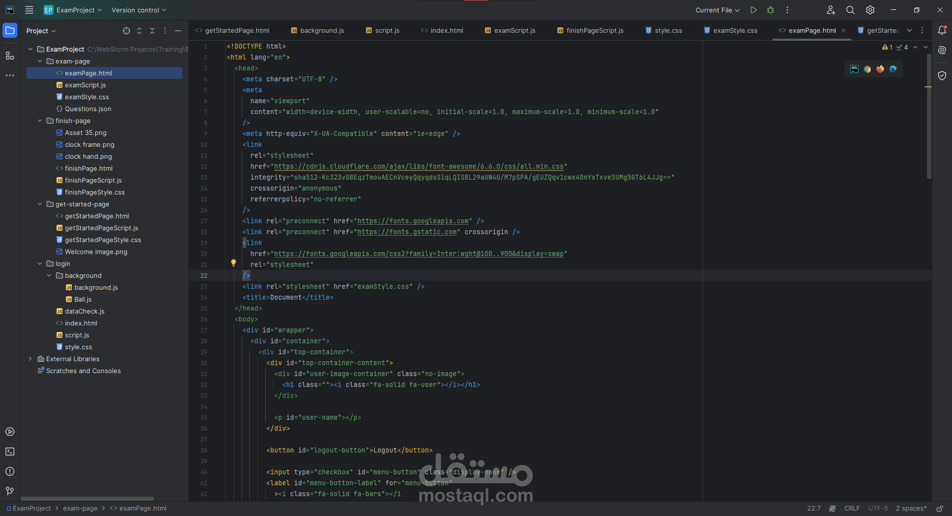Change UTF-8 file encoding
The width and height of the screenshot is (952, 516).
tap(878, 509)
